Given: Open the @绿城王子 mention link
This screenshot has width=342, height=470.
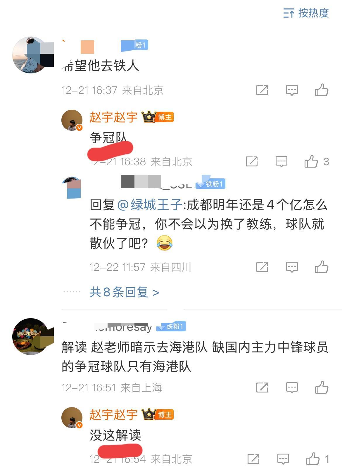Looking at the screenshot, I should [150, 205].
